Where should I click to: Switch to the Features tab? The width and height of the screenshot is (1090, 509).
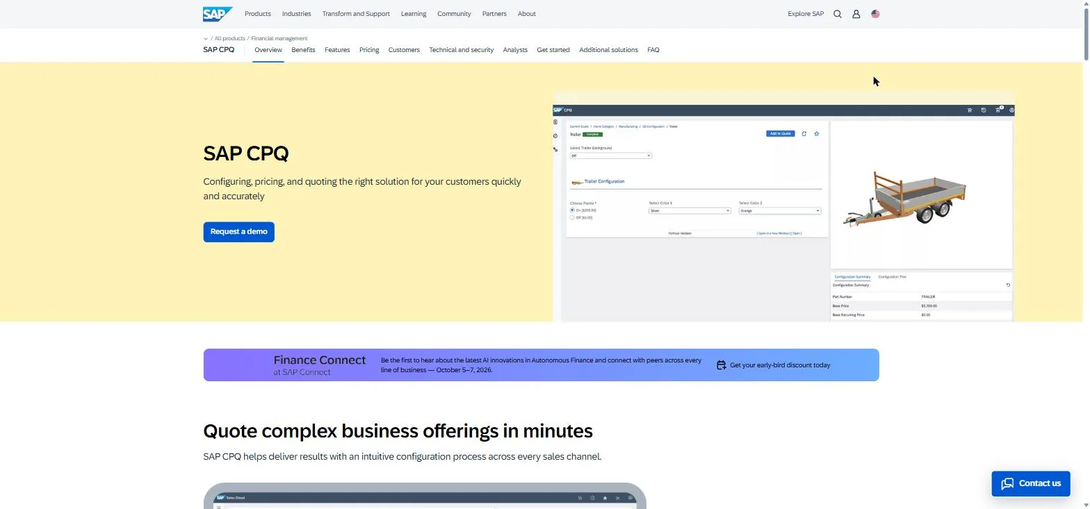point(337,50)
